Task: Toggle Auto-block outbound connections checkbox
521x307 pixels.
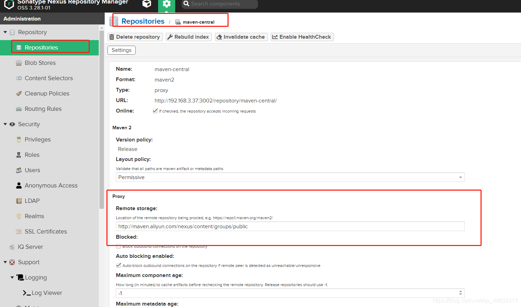Action: coord(118,265)
